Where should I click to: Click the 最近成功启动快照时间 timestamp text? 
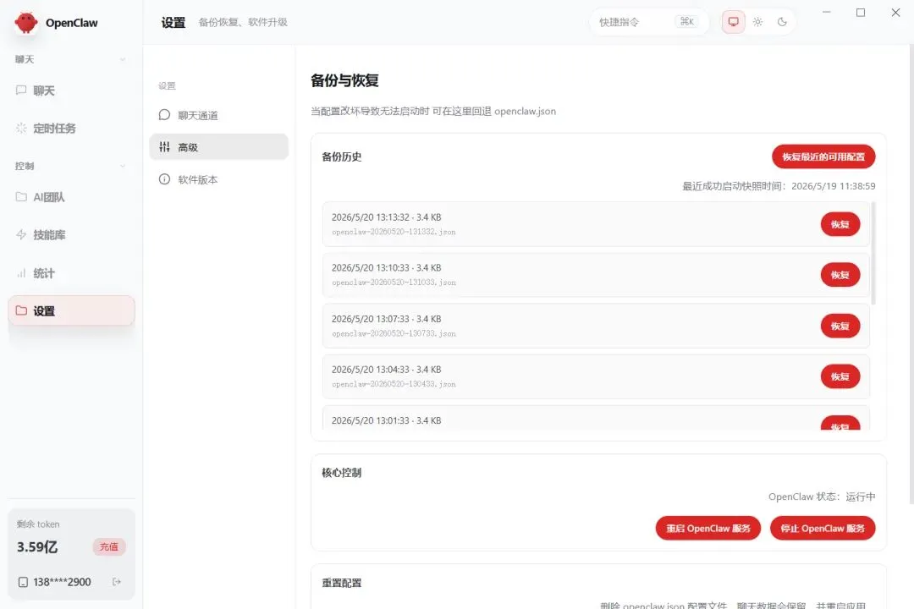779,186
